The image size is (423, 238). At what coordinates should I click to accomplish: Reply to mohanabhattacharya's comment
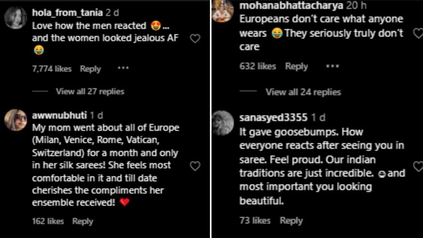pyautogui.click(x=296, y=67)
